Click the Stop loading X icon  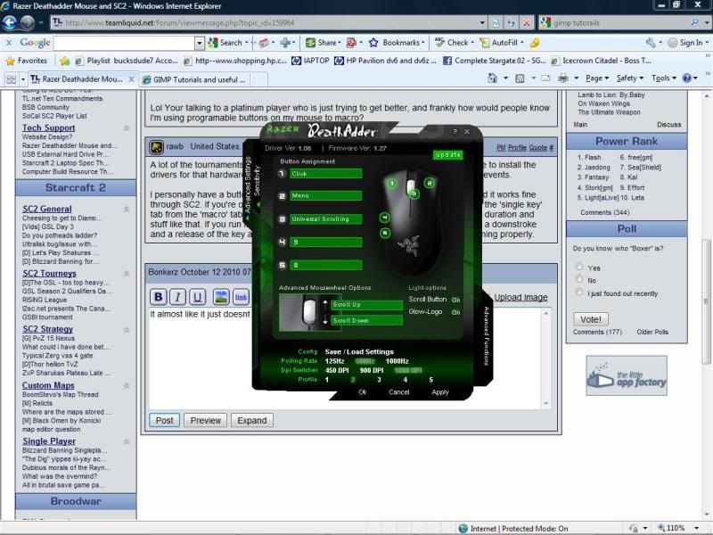pyautogui.click(x=527, y=22)
